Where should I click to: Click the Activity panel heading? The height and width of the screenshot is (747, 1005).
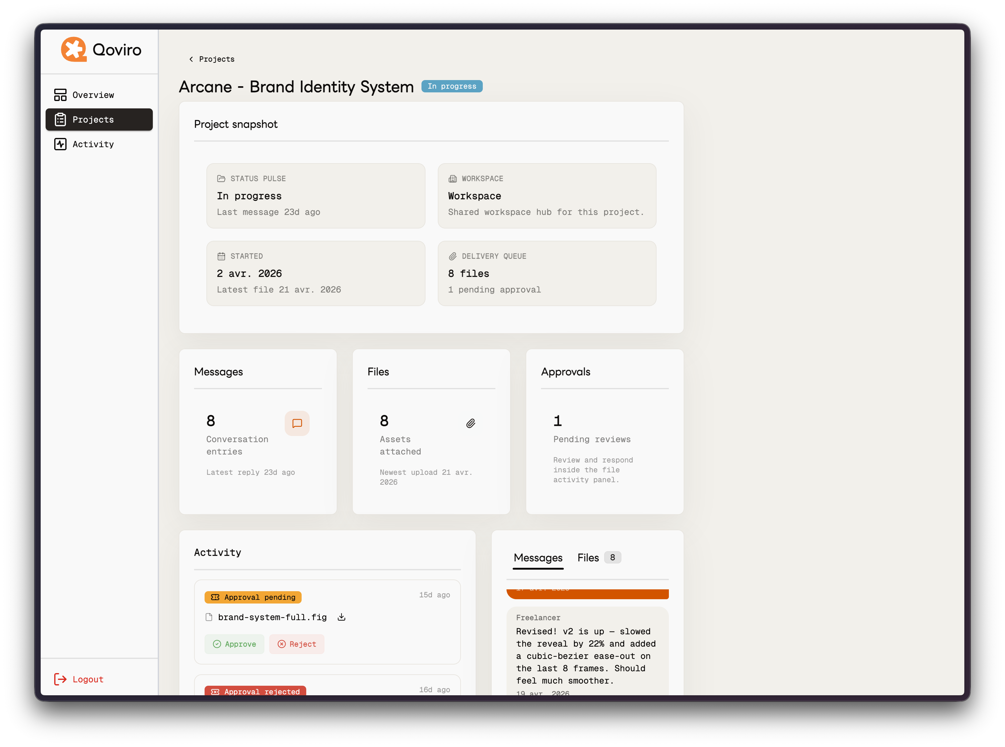pyautogui.click(x=218, y=553)
